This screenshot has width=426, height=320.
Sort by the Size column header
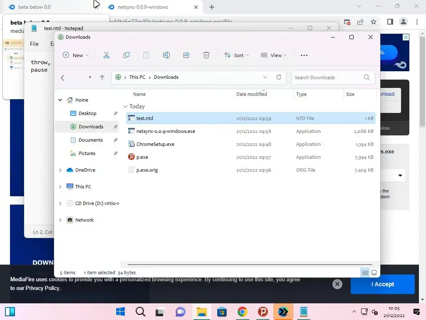pos(350,94)
